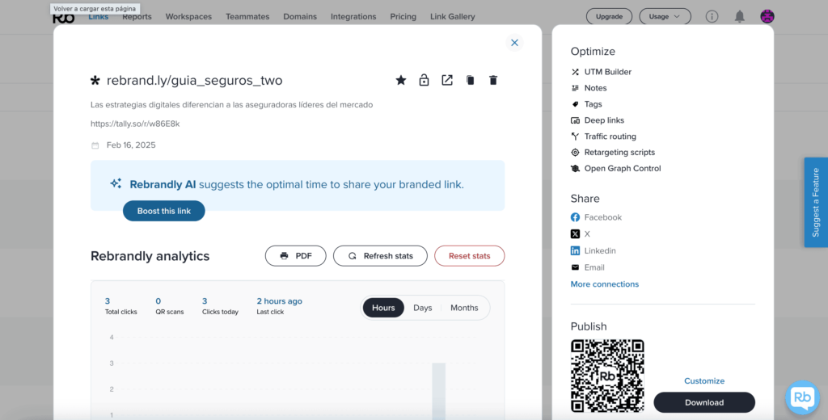Go to Links tab

click(98, 16)
